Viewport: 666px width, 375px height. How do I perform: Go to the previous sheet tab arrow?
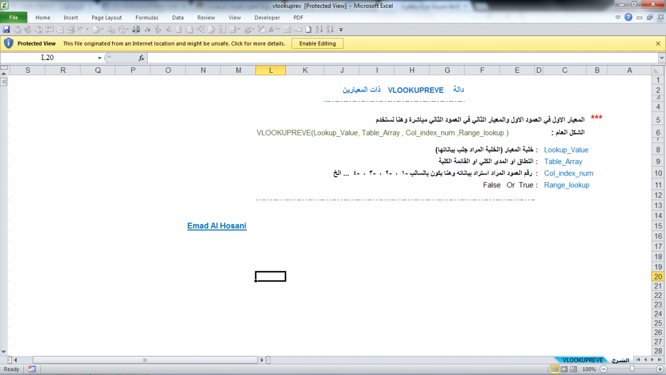pyautogui.click(x=645, y=360)
